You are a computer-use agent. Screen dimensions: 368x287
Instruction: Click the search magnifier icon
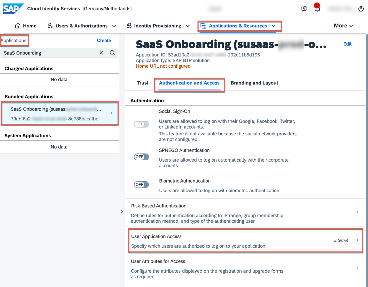point(112,53)
